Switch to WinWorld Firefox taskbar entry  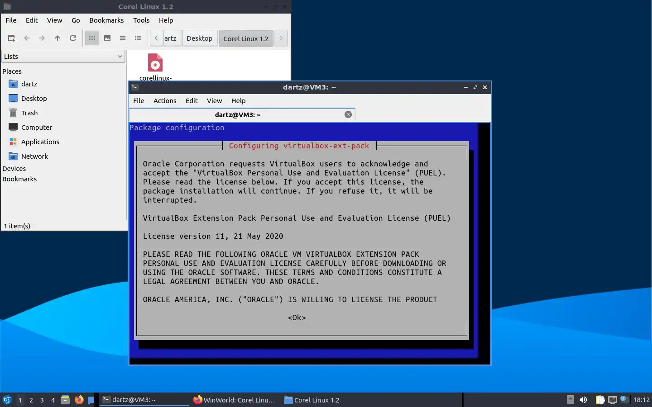235,400
